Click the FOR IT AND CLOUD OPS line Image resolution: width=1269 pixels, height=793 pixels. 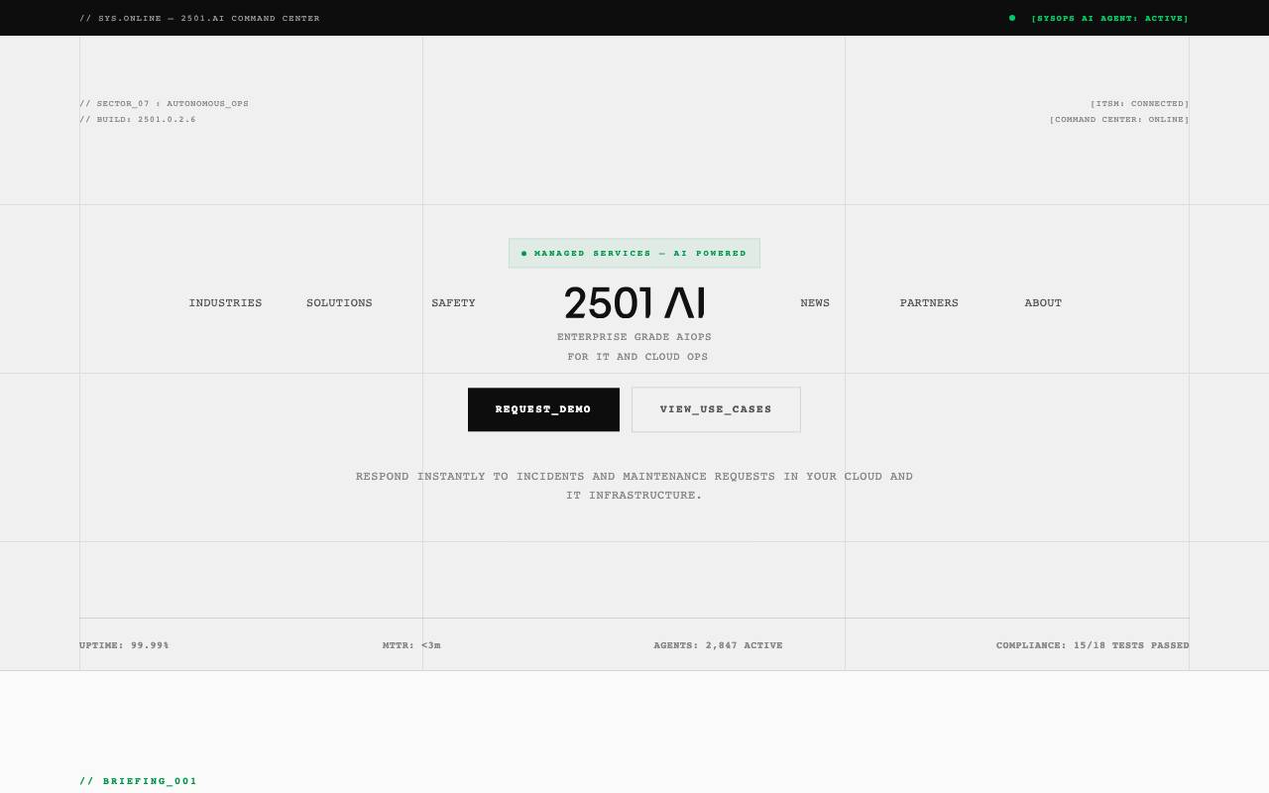click(x=637, y=357)
